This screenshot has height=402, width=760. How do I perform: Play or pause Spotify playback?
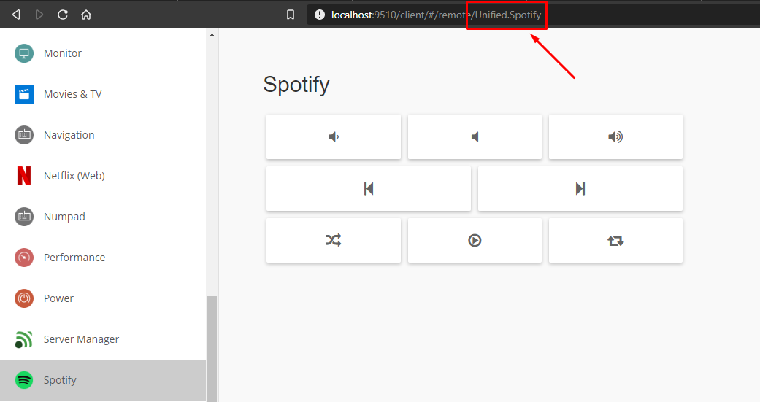click(475, 240)
